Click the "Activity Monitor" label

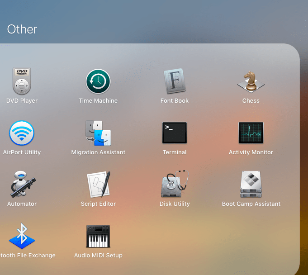(x=251, y=152)
